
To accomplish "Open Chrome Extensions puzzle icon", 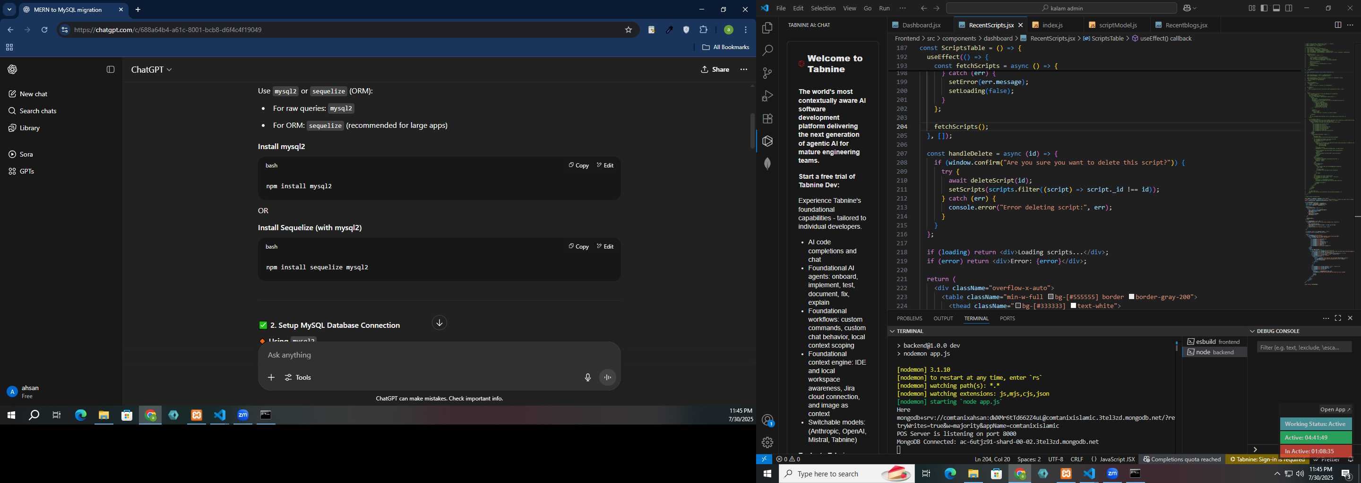I will [703, 30].
